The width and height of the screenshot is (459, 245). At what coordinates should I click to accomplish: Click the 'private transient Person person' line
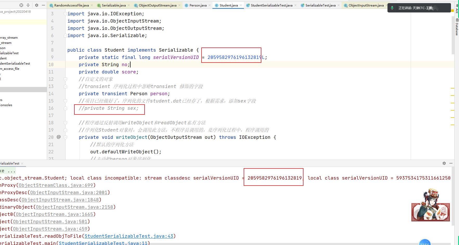coord(124,94)
